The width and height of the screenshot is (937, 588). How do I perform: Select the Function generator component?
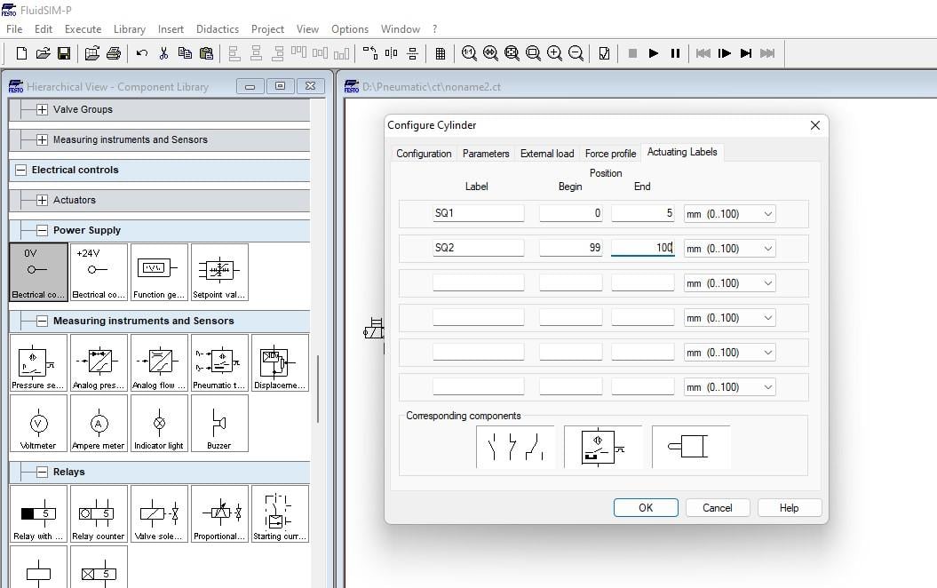click(x=159, y=272)
